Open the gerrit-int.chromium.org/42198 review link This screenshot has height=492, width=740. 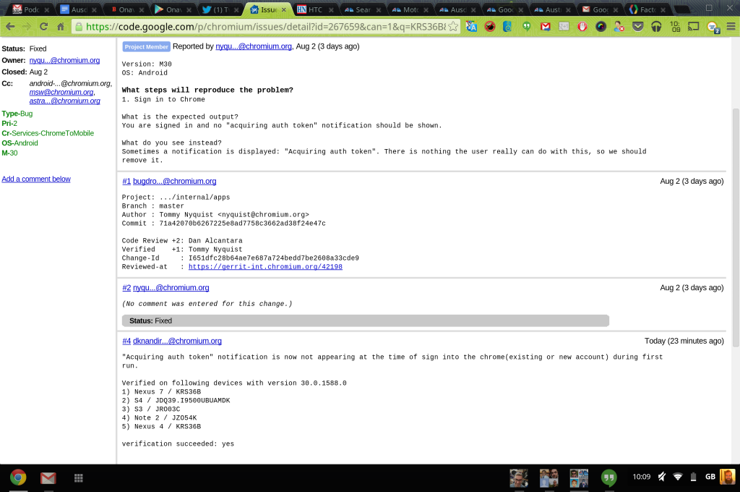265,266
